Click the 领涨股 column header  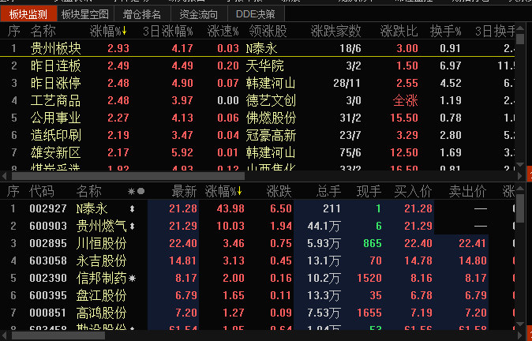[268, 32]
